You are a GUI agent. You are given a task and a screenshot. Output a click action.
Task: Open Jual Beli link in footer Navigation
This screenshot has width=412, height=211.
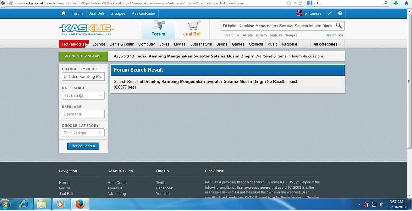click(66, 194)
